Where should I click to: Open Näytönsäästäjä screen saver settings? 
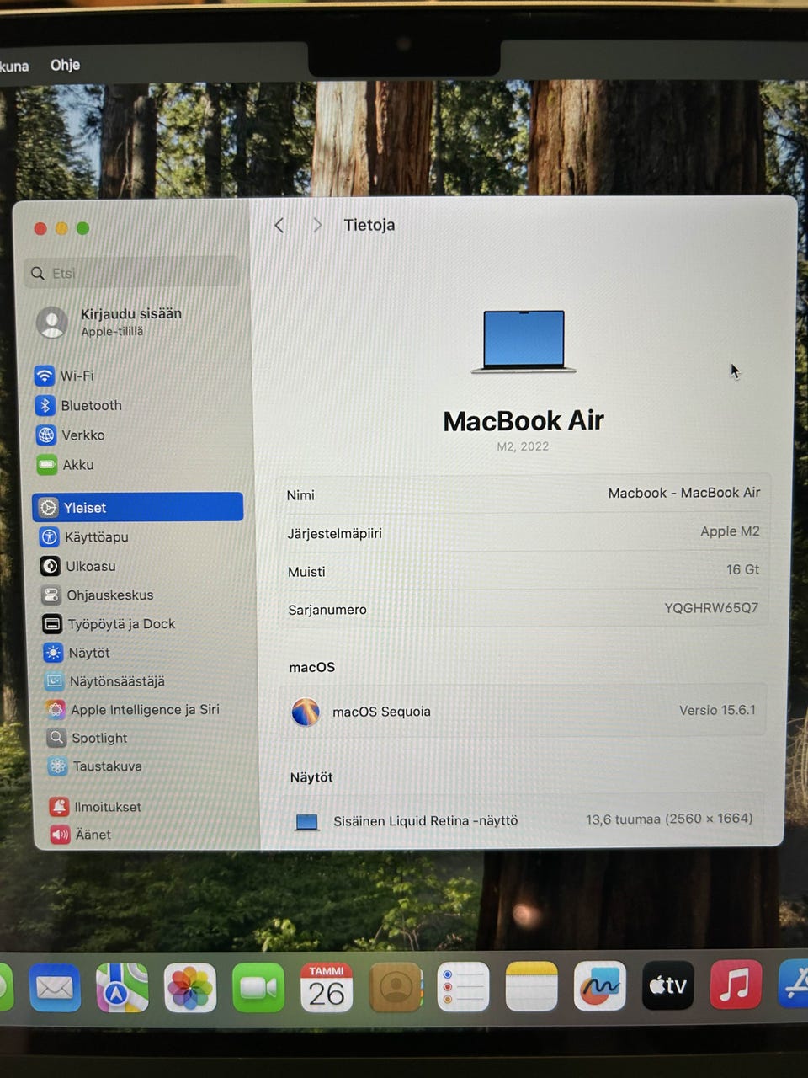[105, 680]
